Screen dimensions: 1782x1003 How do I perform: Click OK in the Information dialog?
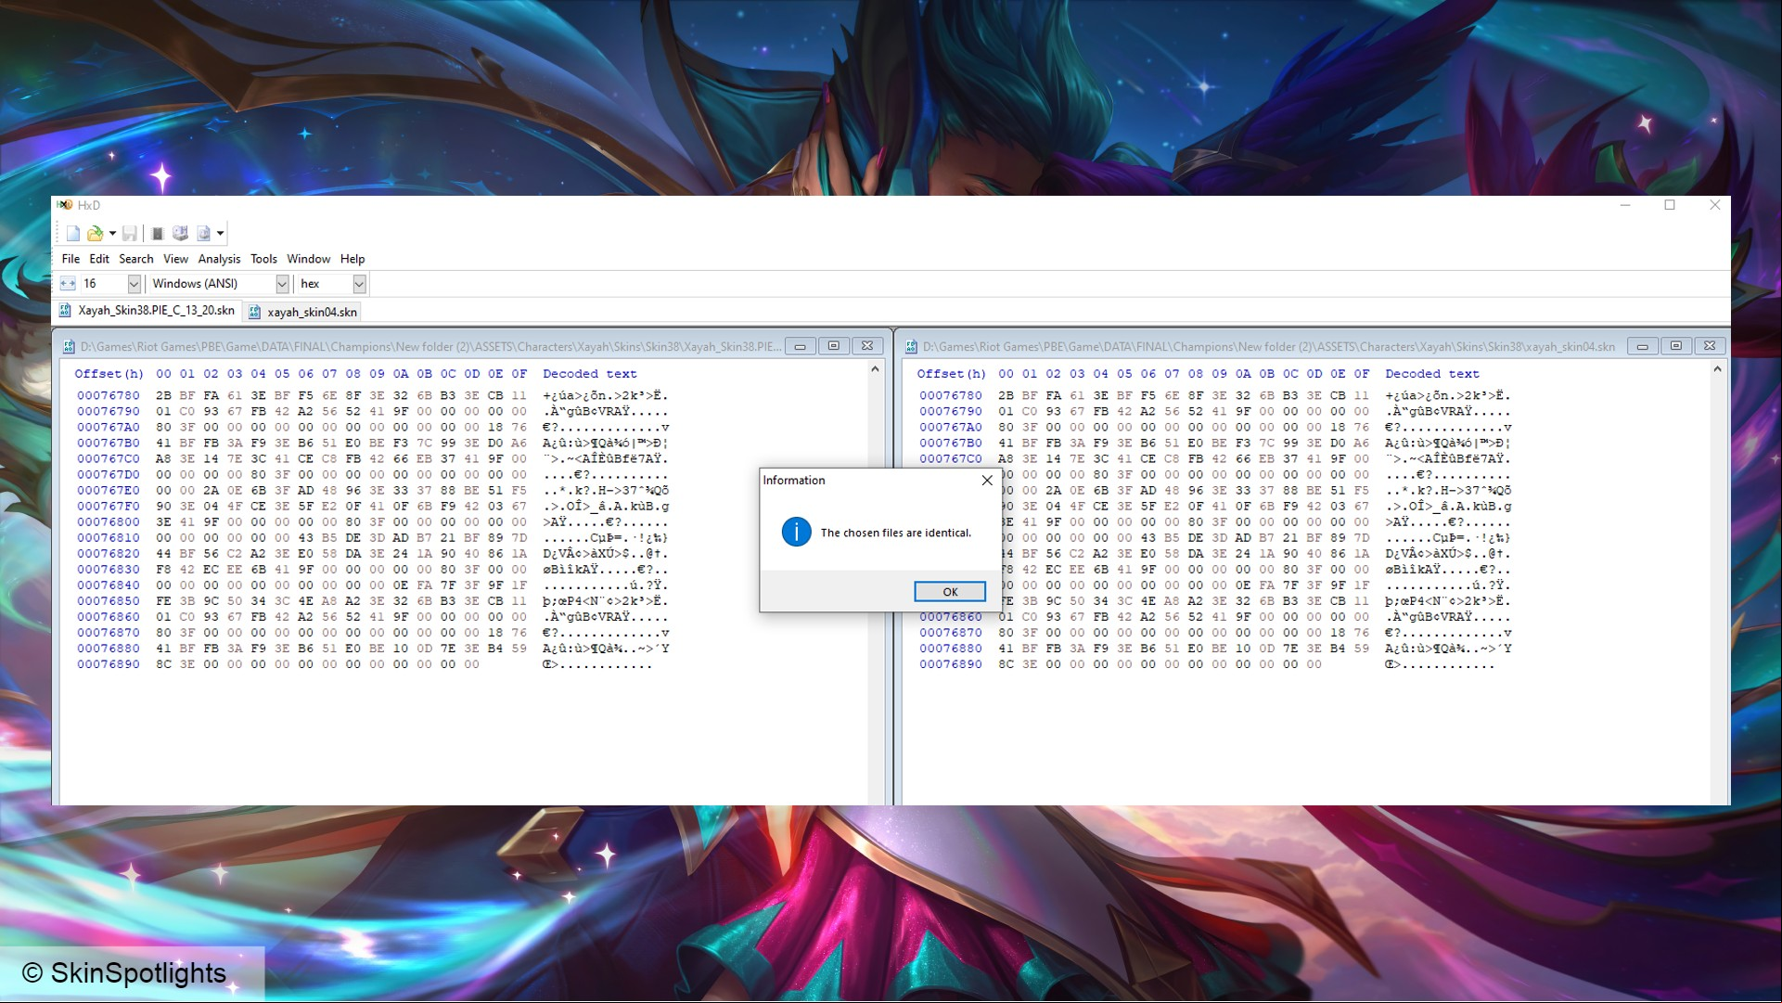pos(950,592)
